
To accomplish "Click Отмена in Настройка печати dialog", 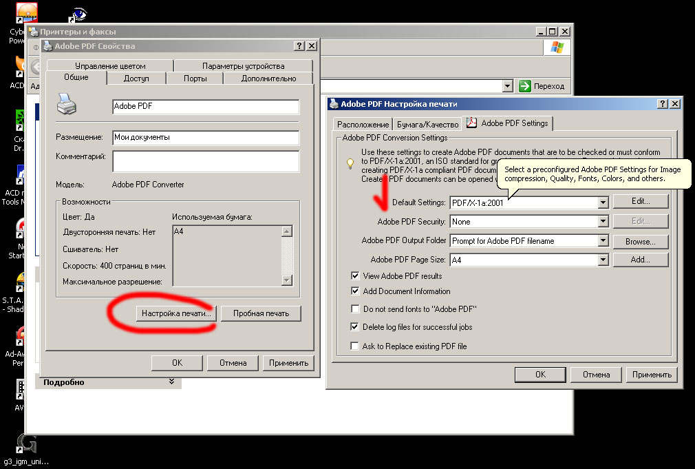I will point(596,374).
